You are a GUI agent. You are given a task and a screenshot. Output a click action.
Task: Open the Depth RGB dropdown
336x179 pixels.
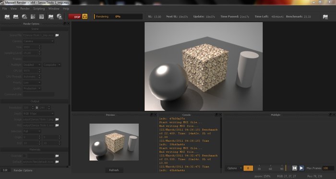pos(38,113)
